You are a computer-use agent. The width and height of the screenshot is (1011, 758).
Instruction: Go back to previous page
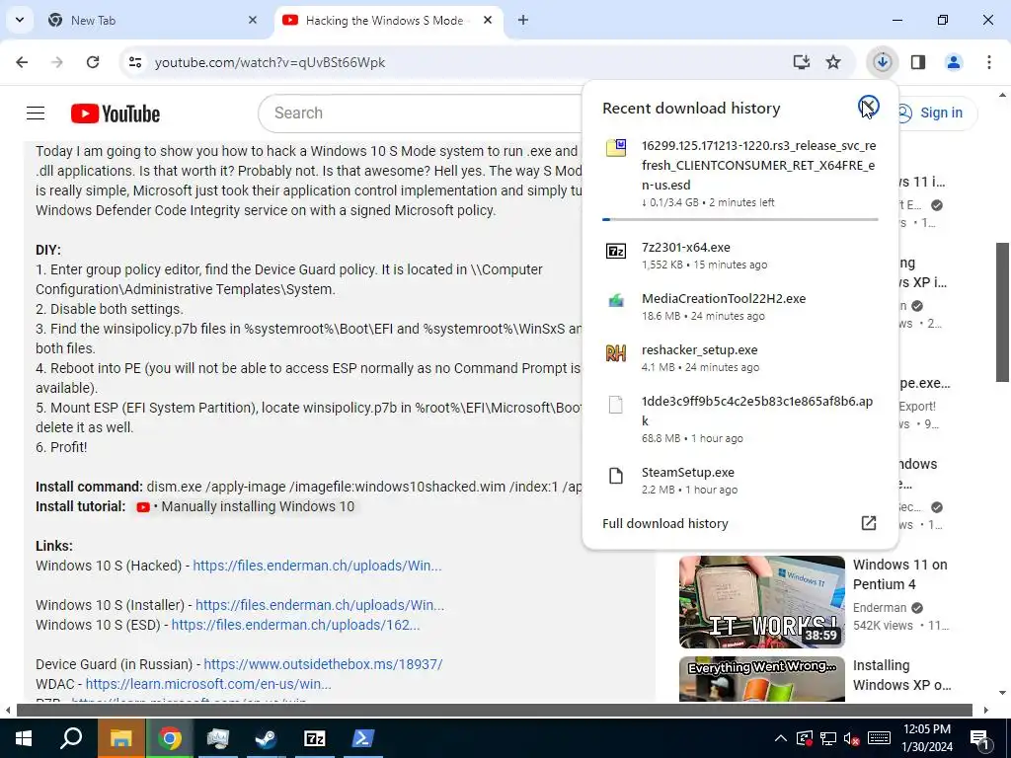(22, 62)
